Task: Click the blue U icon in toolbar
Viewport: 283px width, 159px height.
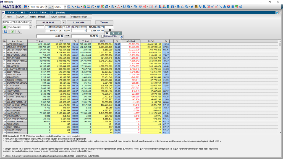Action: [124, 7]
